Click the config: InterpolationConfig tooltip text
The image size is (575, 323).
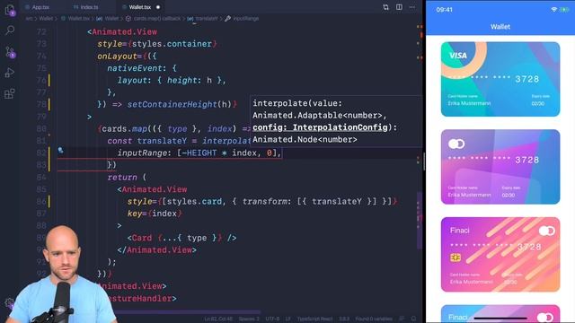(320, 127)
